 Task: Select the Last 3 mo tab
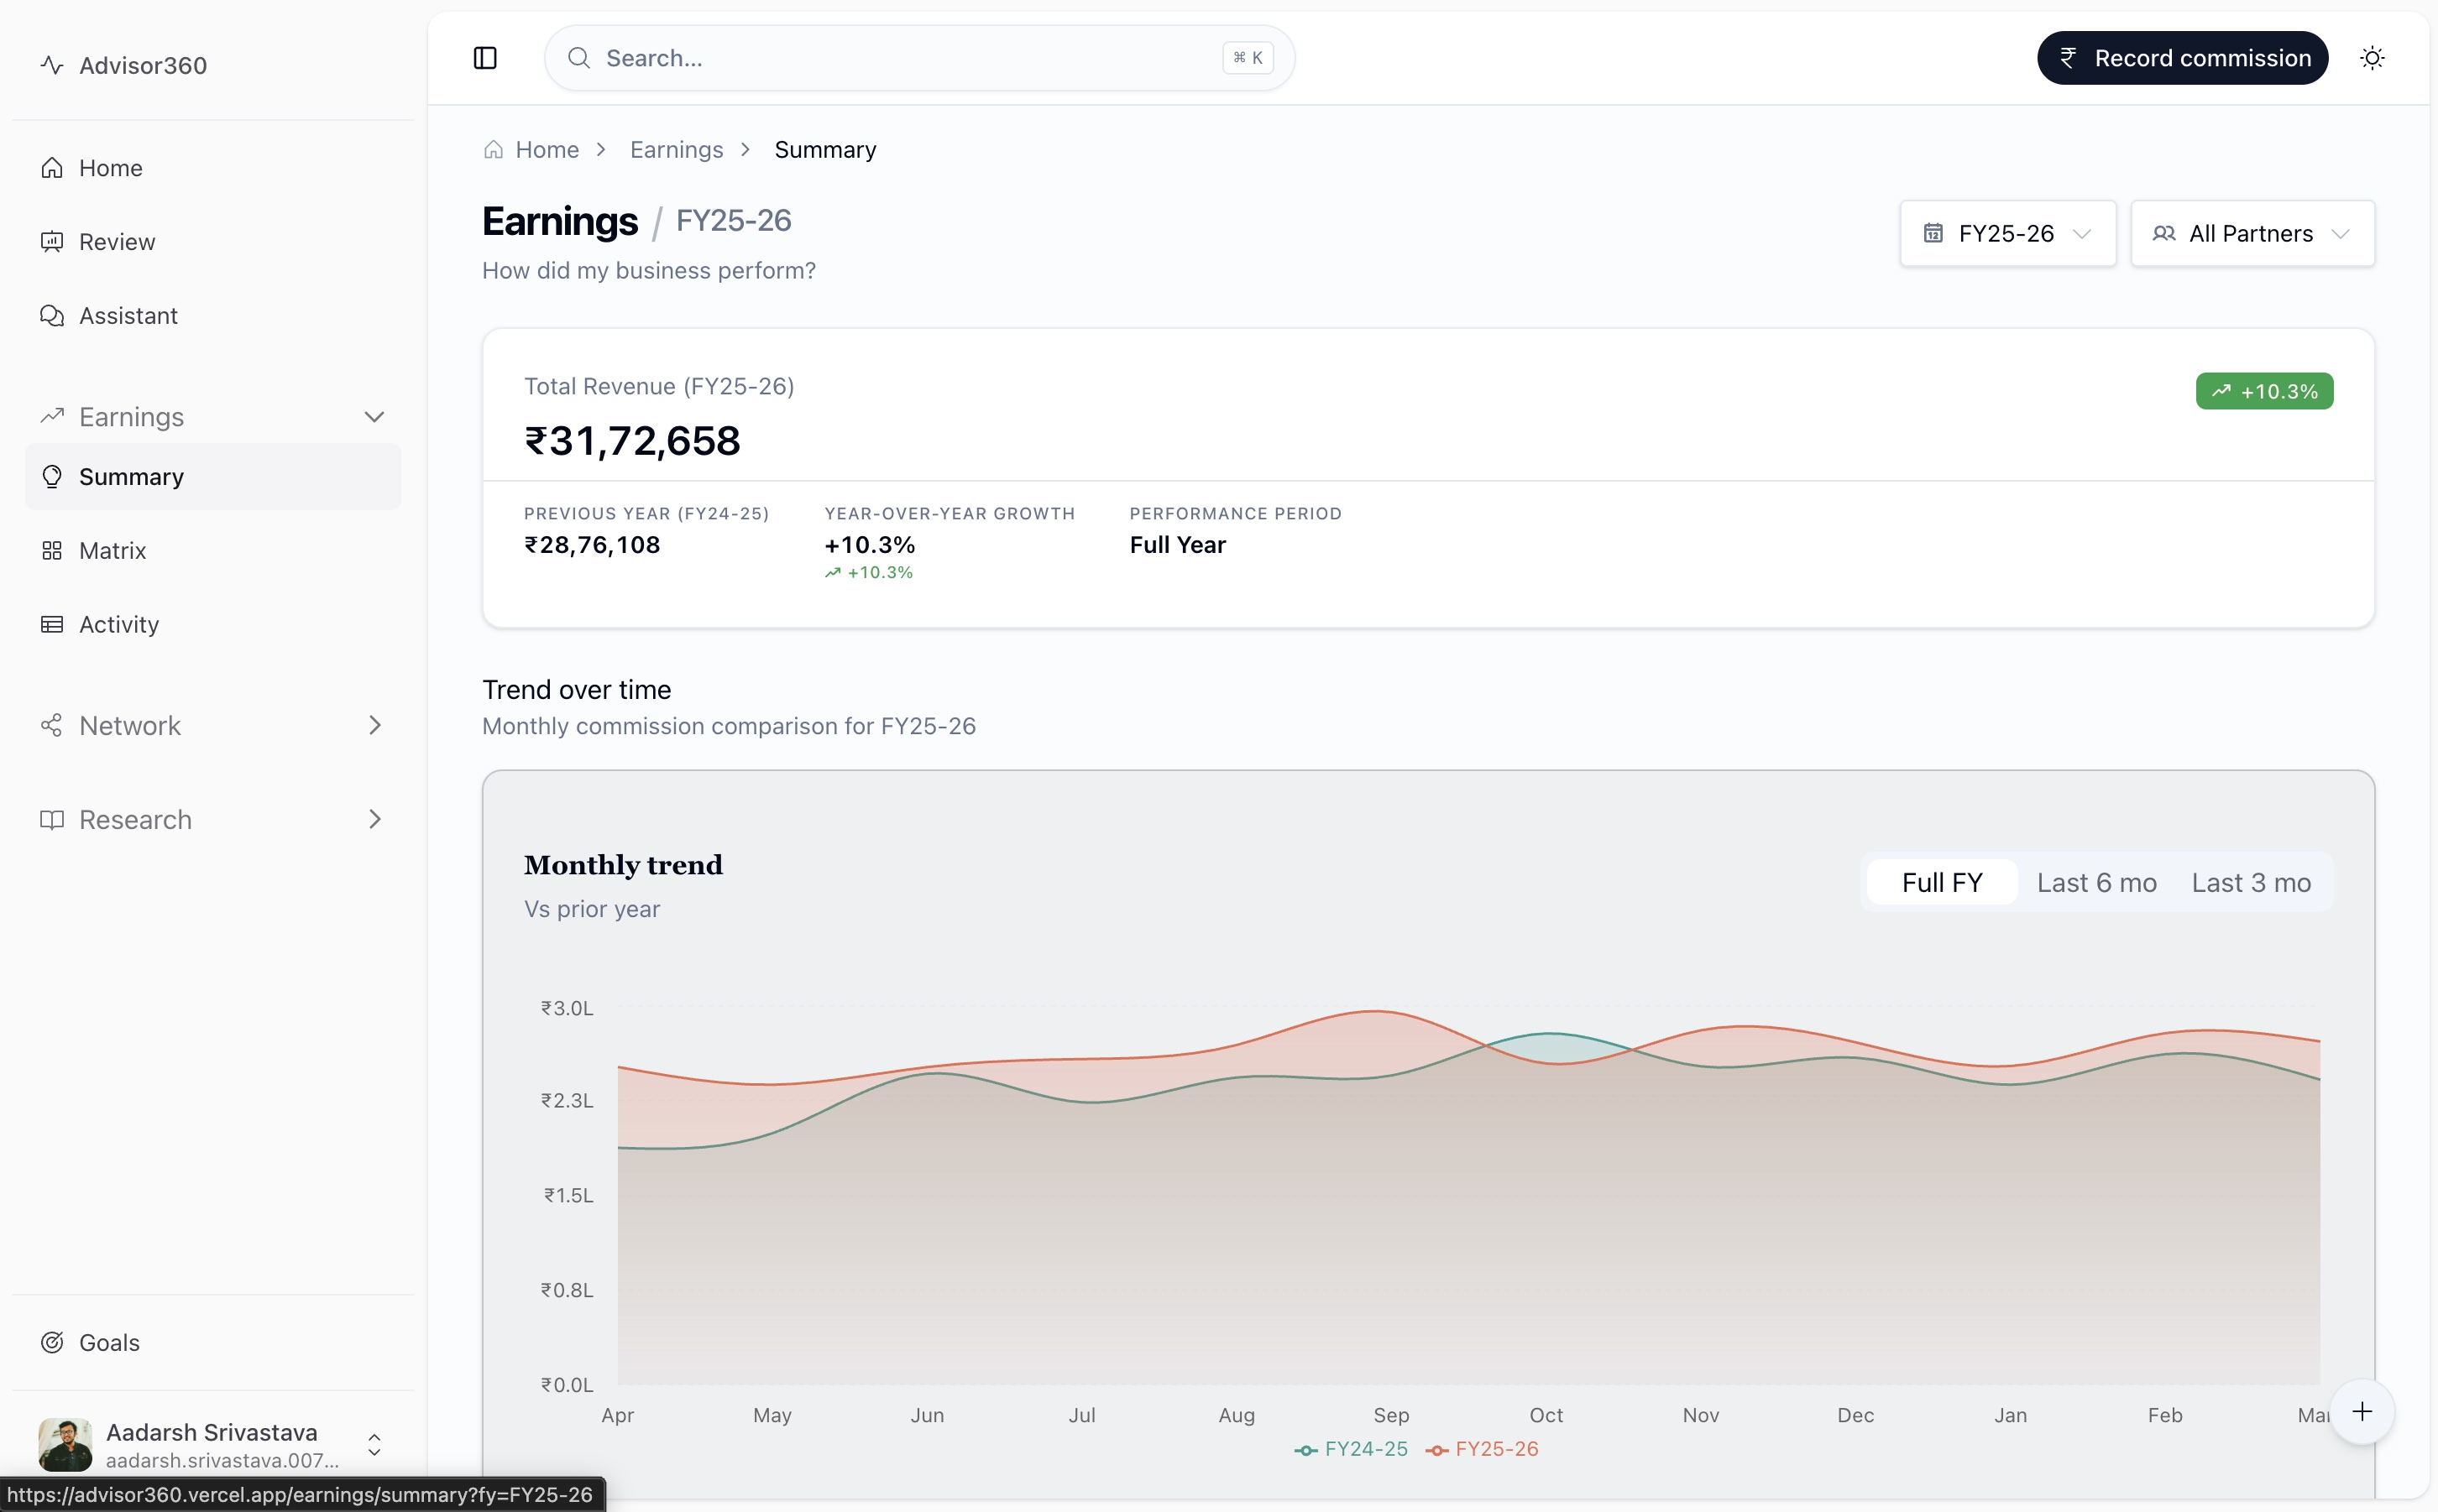[2251, 883]
